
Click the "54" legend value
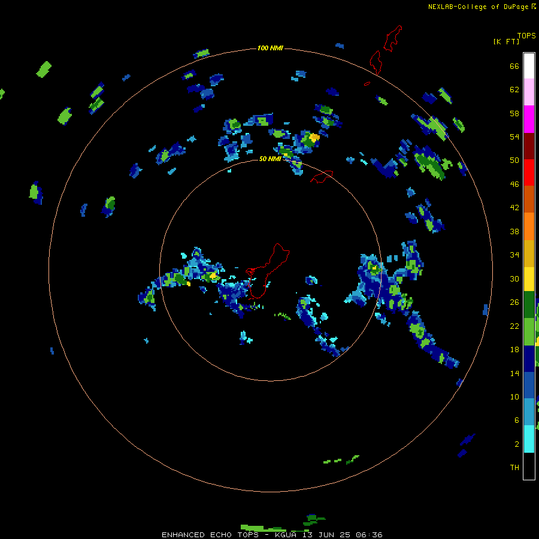[x=514, y=137]
